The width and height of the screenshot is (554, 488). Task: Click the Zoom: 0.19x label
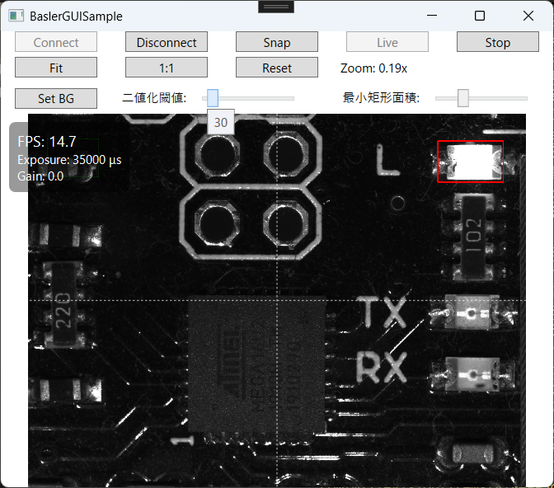click(x=373, y=68)
